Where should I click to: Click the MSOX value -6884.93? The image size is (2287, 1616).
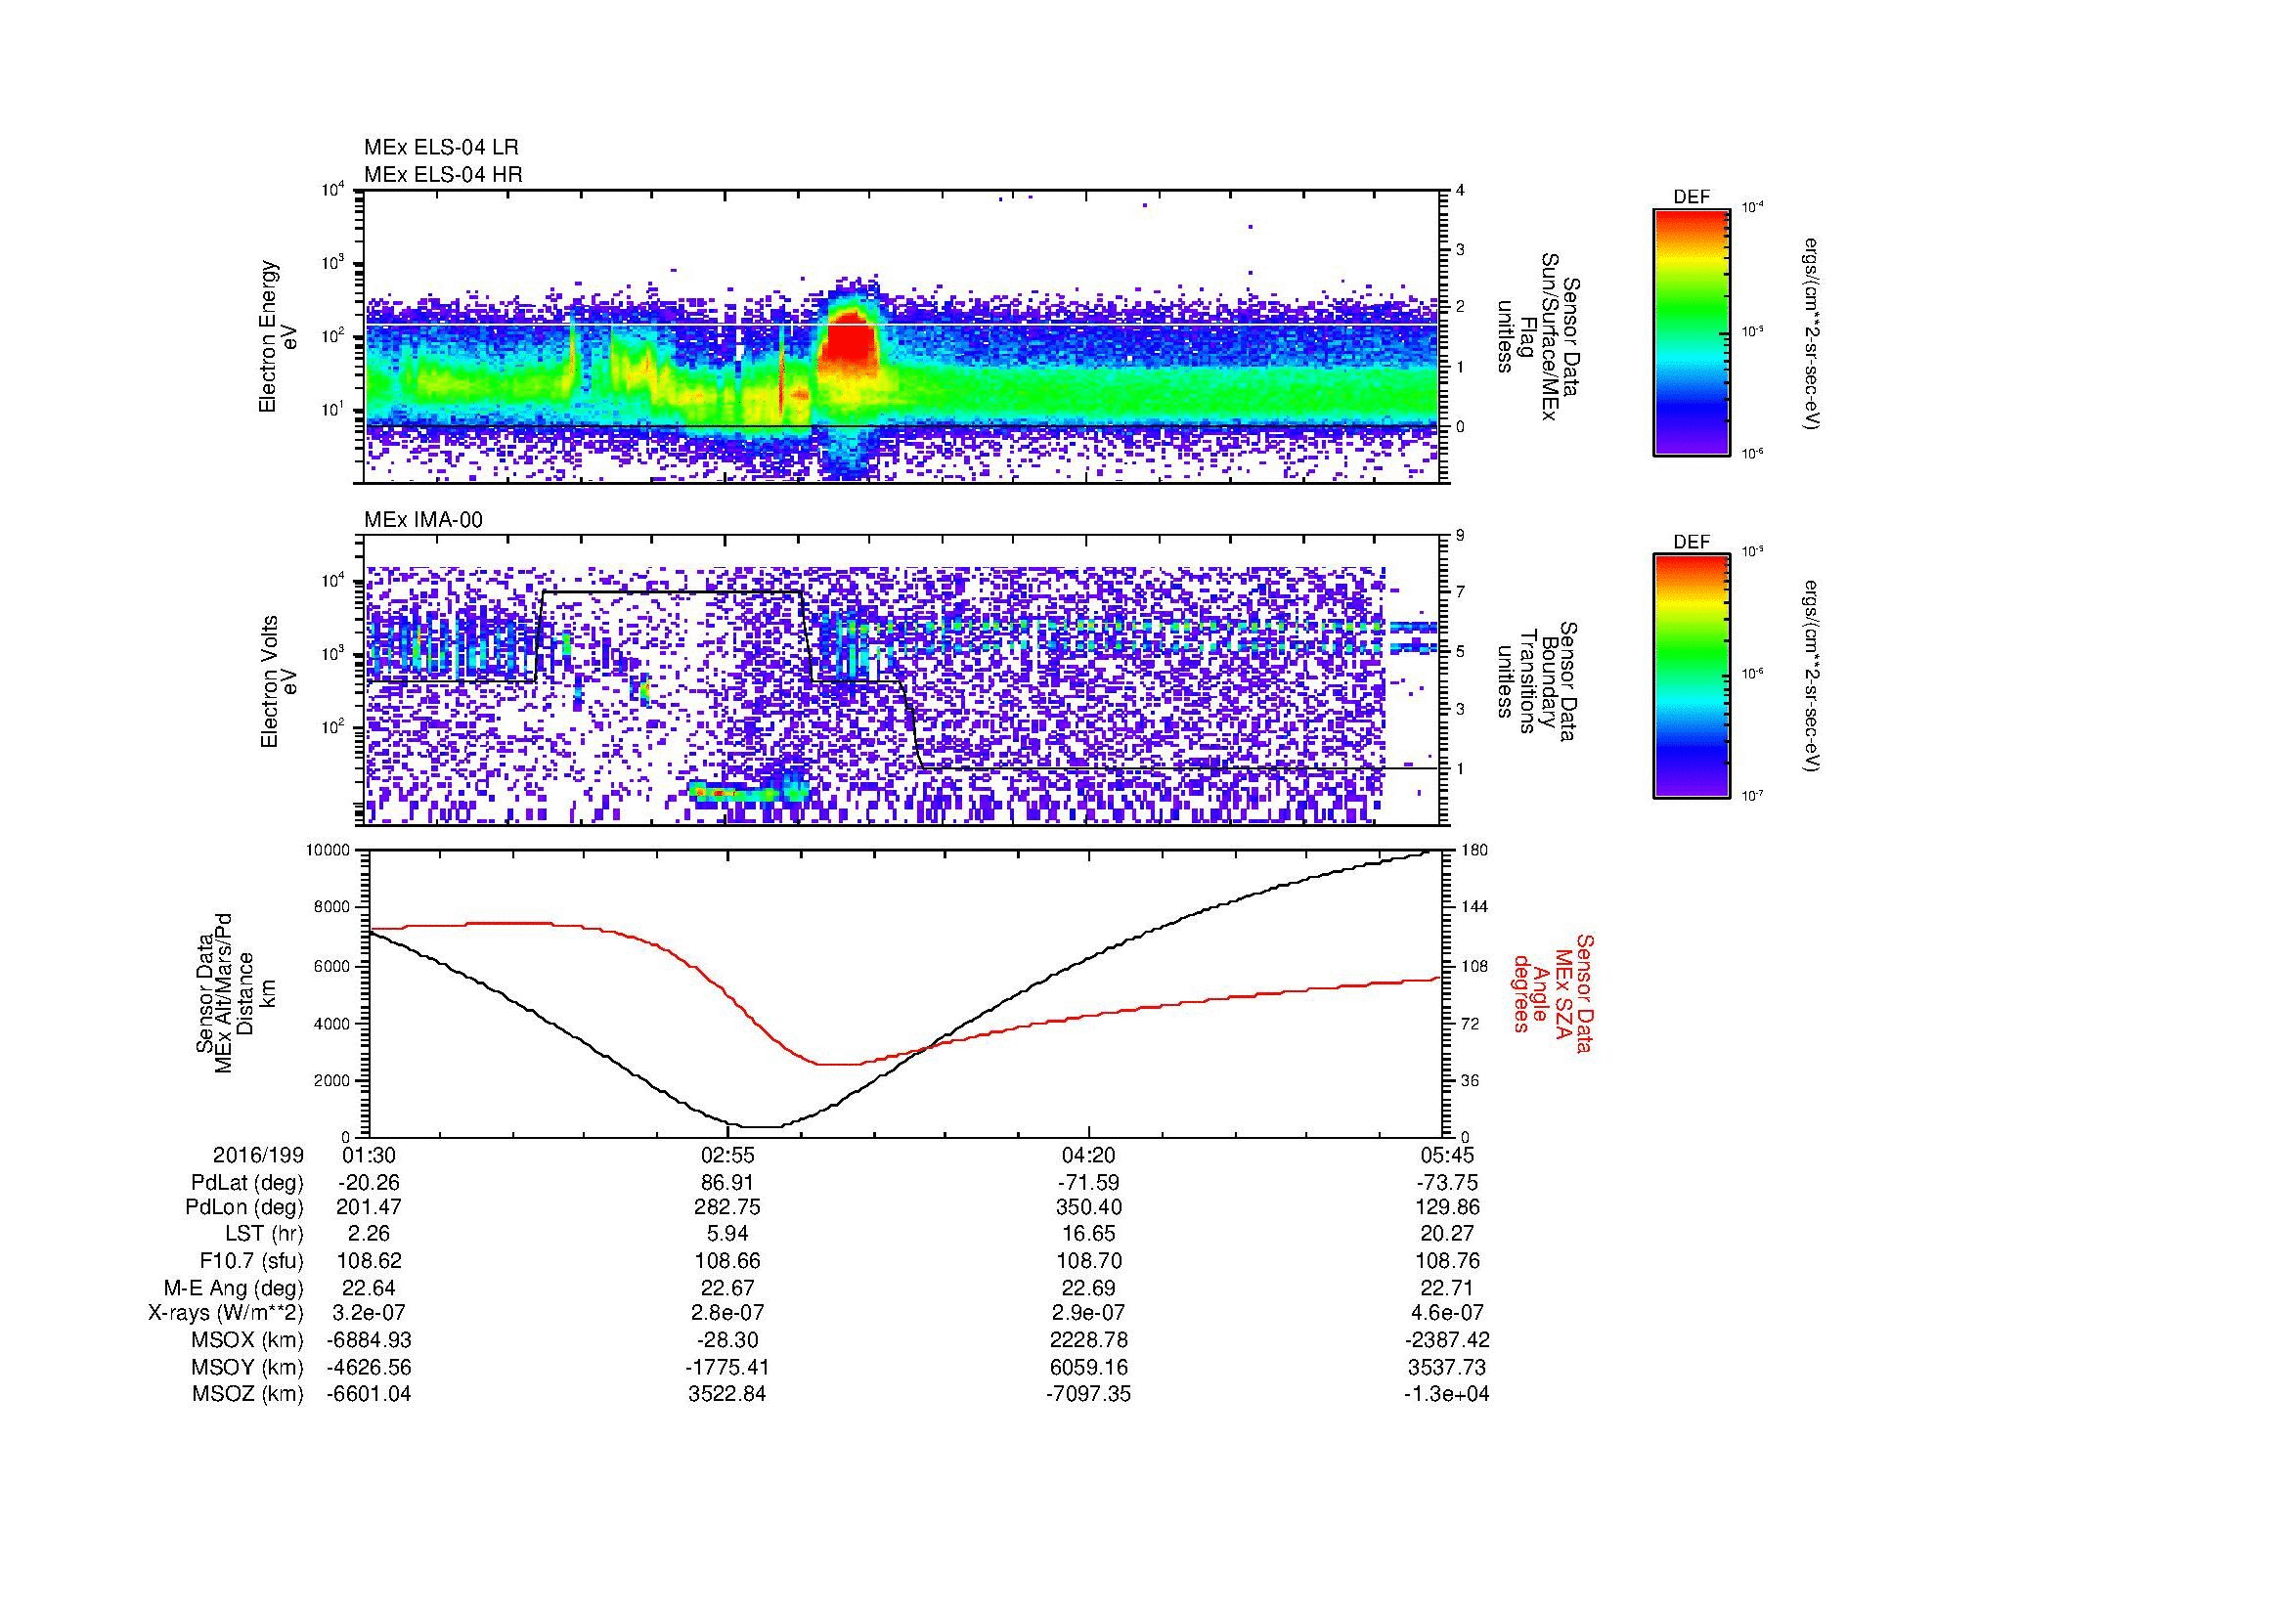[x=369, y=1340]
